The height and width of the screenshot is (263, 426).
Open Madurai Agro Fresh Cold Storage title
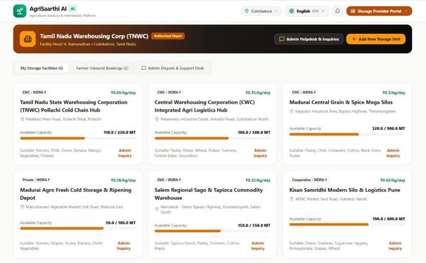pyautogui.click(x=76, y=194)
